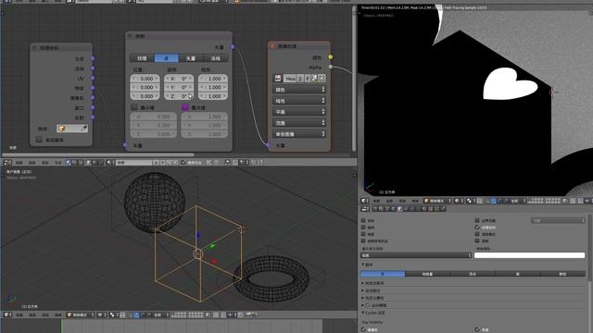Switch to the Scene properties tab icon

[387, 208]
